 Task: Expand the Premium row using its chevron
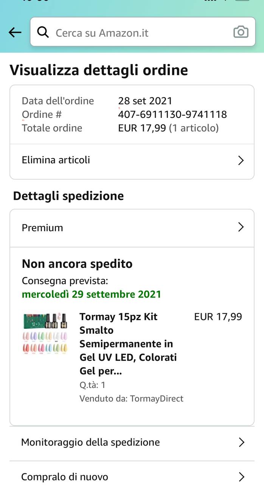click(241, 227)
